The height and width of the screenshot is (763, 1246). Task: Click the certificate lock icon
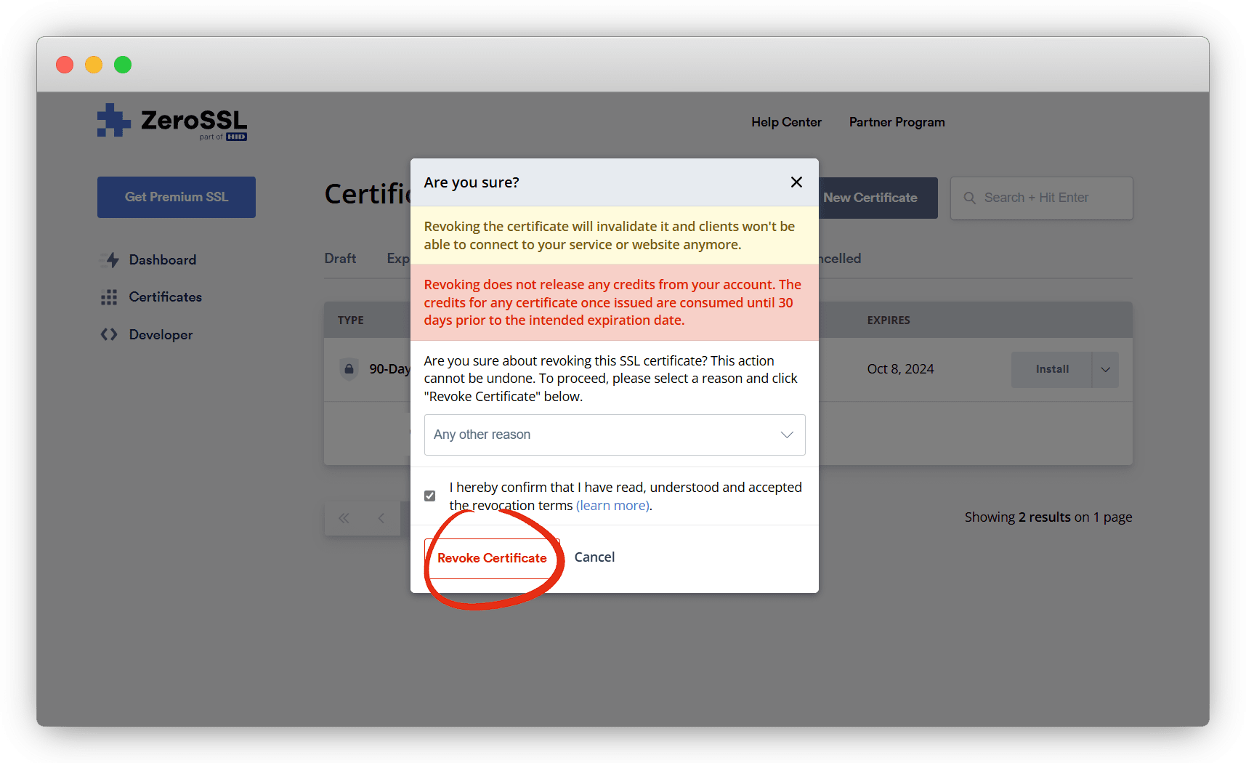pos(349,369)
